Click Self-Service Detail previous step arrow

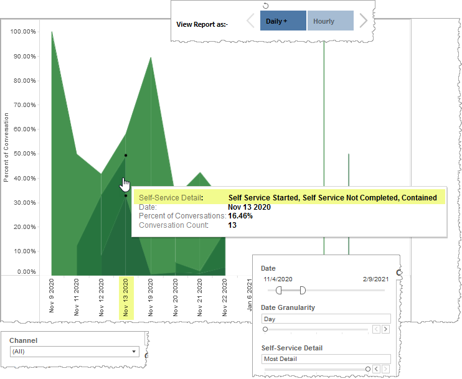pos(376,369)
